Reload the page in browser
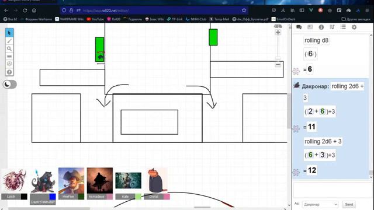The width and height of the screenshot is (374, 210). (x=25, y=10)
